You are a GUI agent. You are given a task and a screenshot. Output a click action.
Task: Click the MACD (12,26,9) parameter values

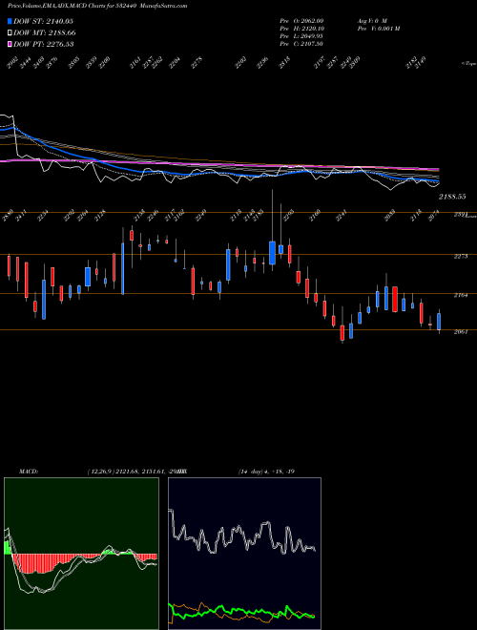point(133,472)
